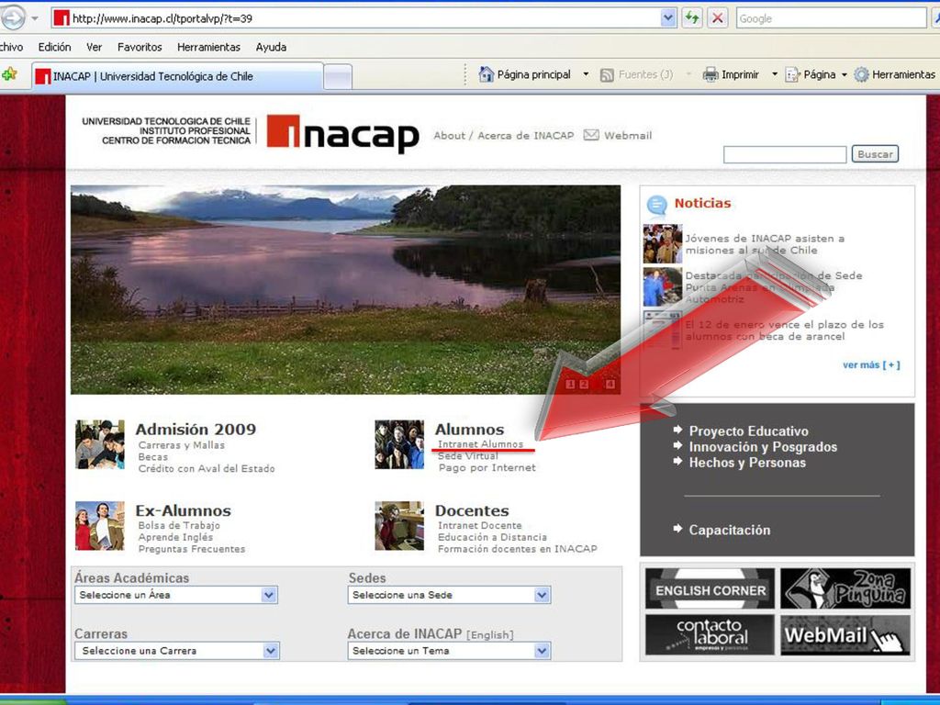Click the WebMail banner with hand cursor
The width and height of the screenshot is (940, 705).
tap(845, 635)
